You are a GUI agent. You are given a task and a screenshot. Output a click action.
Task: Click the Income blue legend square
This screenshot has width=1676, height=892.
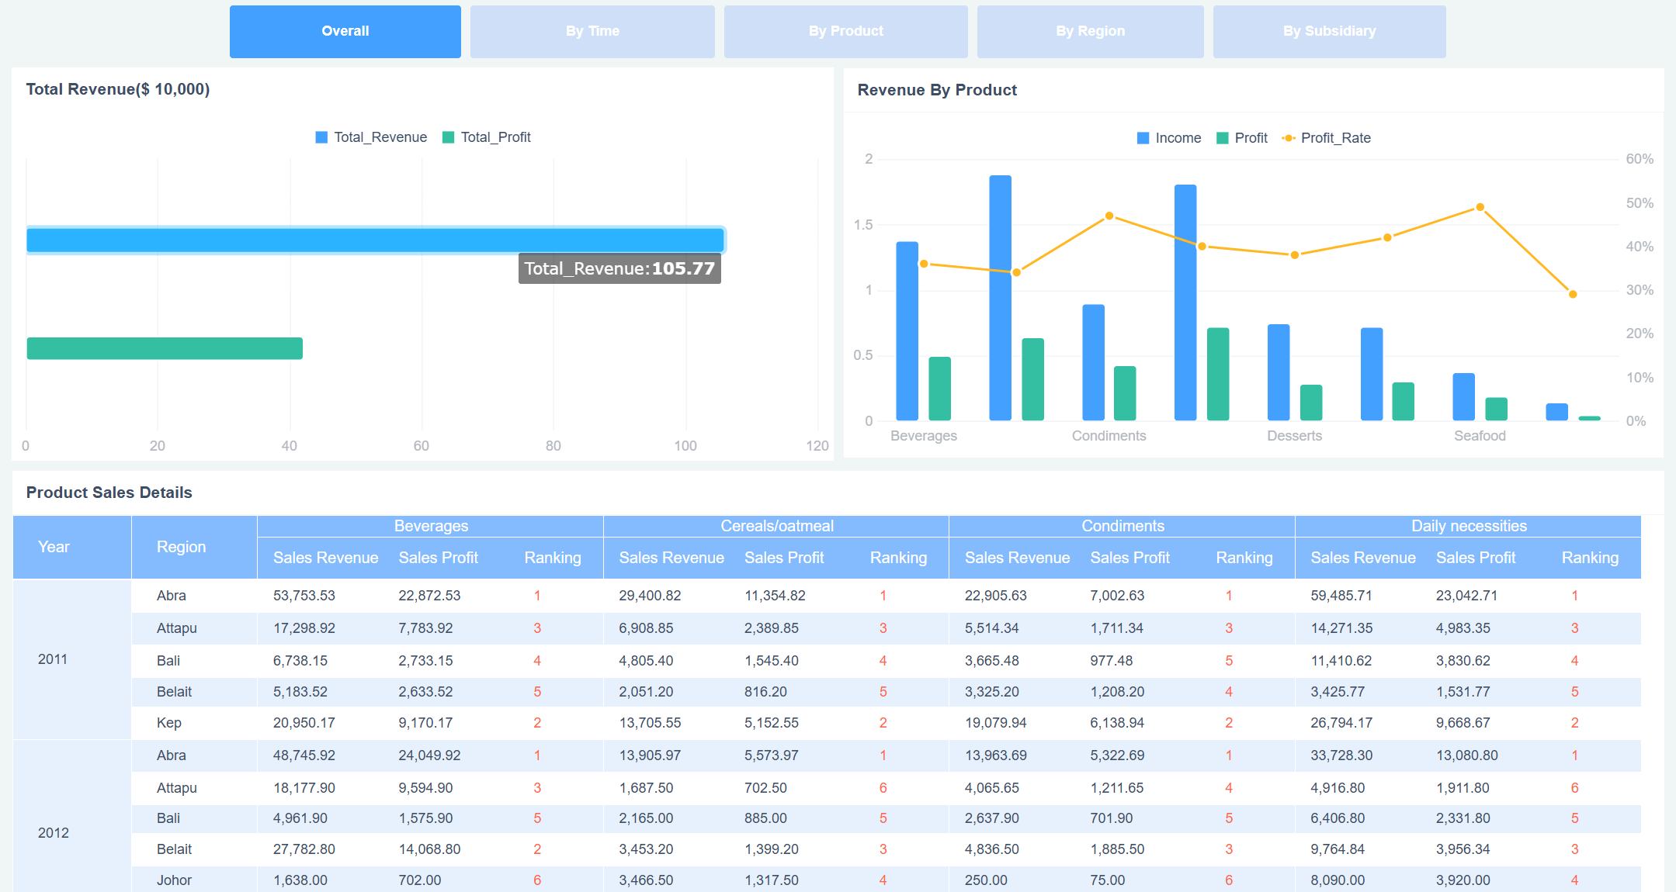[1142, 137]
